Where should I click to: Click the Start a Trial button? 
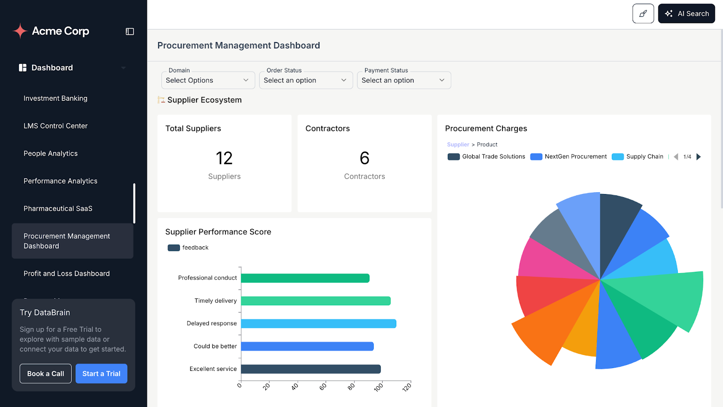tap(101, 374)
